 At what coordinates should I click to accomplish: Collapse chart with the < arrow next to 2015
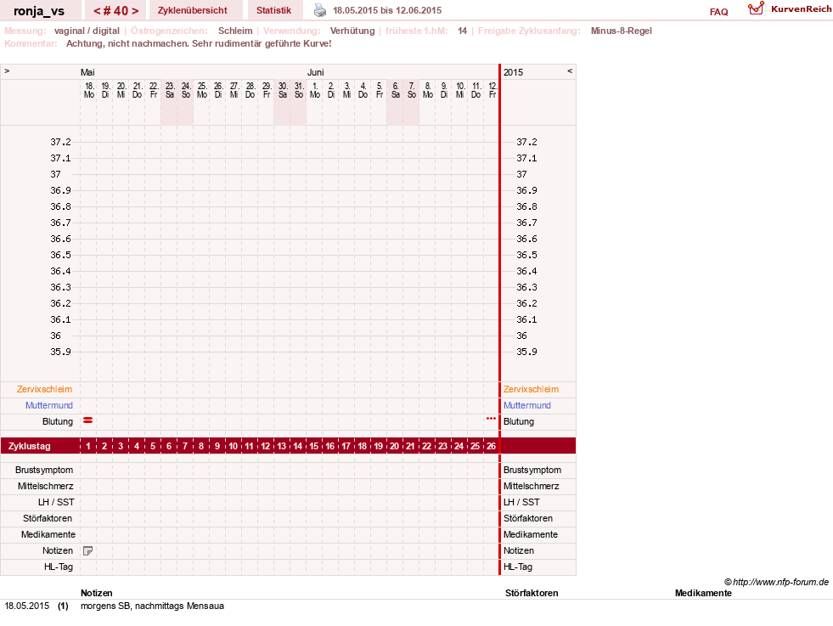(x=570, y=70)
